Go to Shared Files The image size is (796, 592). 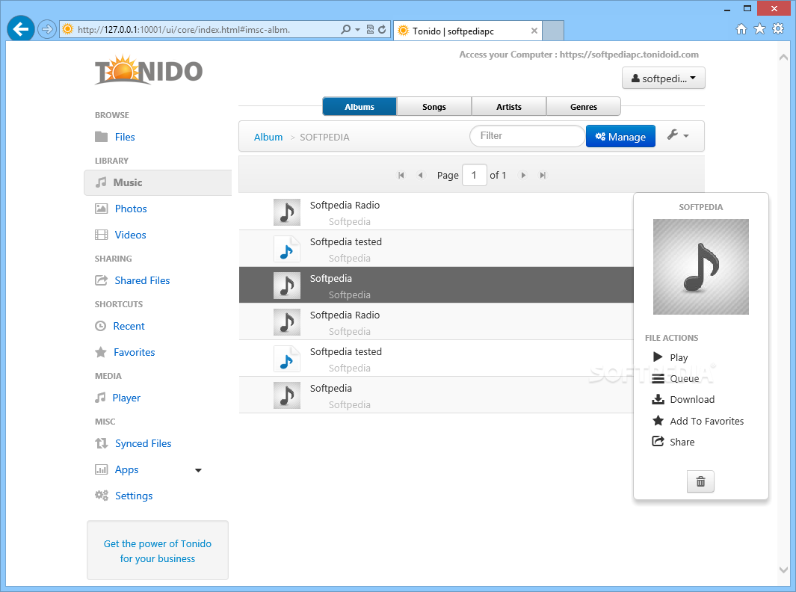point(142,281)
